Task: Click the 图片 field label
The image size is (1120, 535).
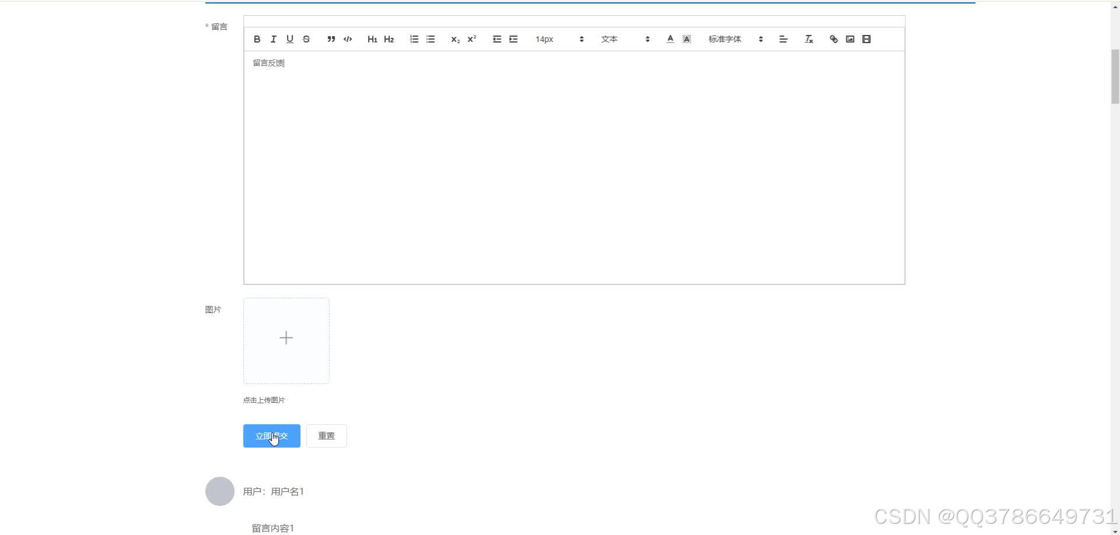Action: click(x=213, y=309)
